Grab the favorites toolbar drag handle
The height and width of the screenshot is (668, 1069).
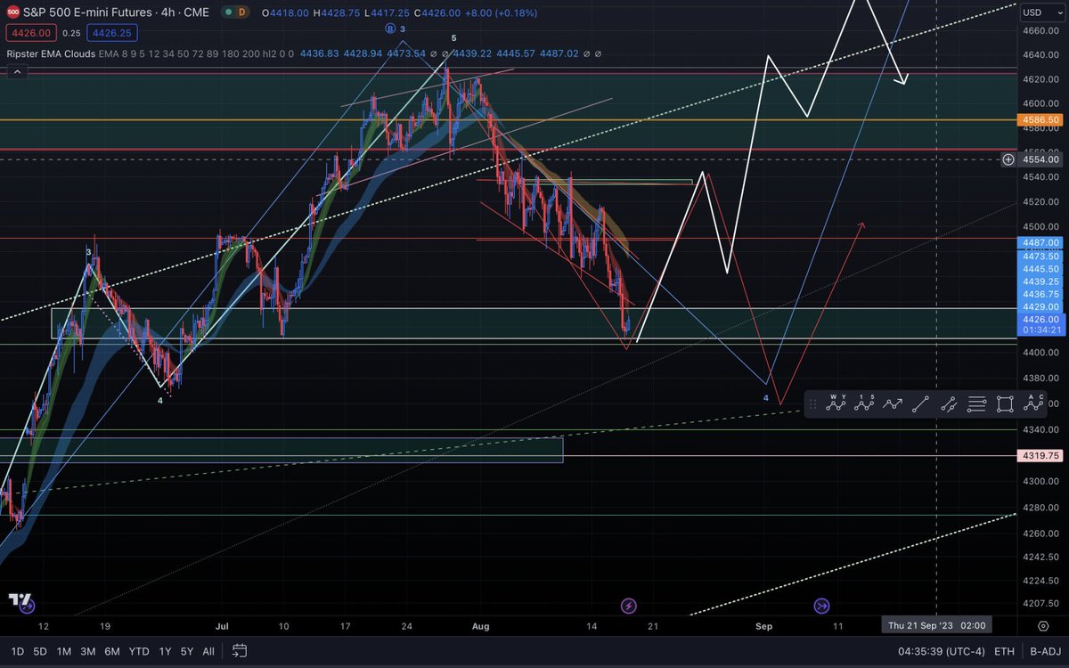pos(812,404)
